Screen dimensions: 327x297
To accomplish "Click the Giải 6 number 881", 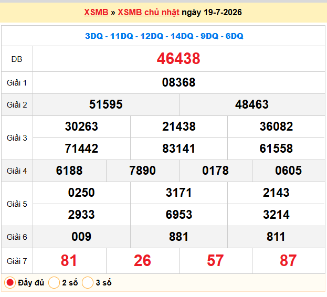I will point(179,237).
